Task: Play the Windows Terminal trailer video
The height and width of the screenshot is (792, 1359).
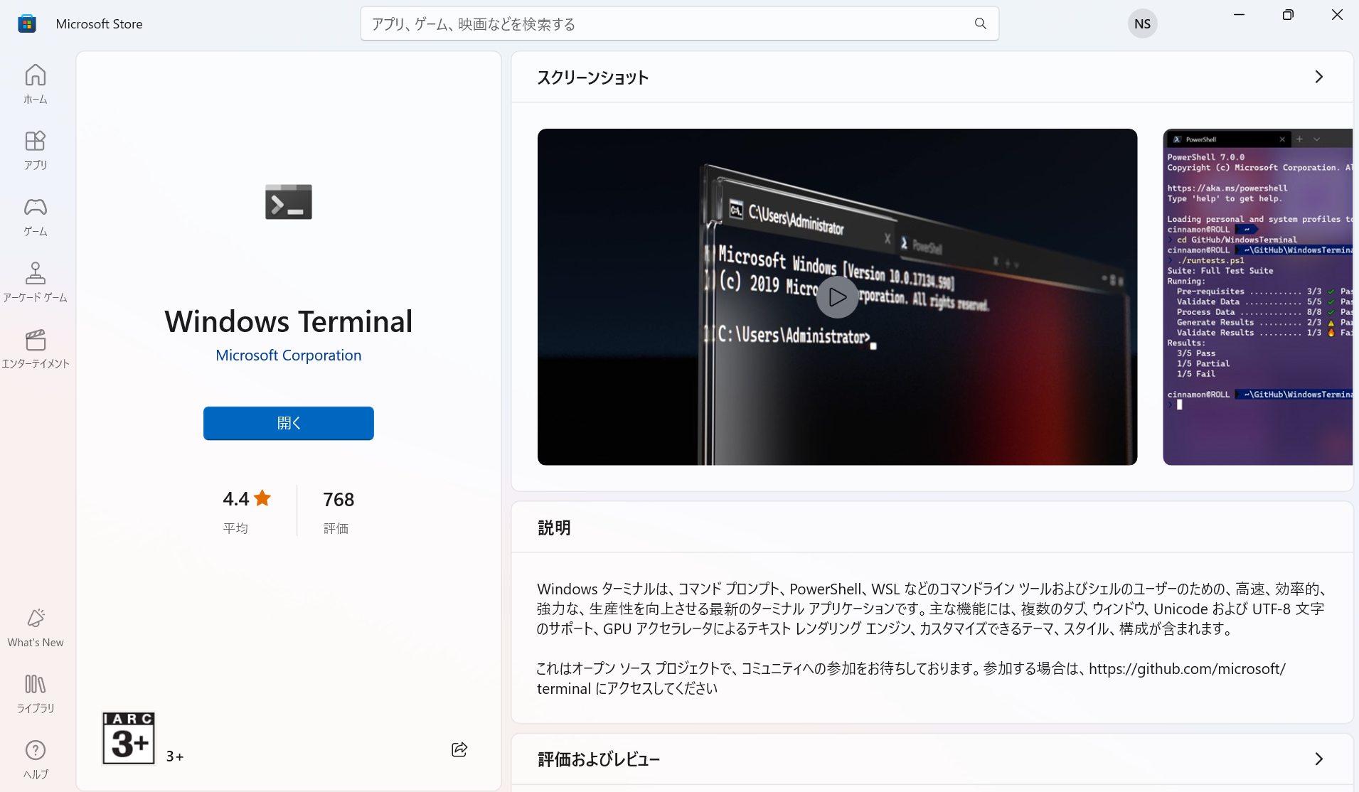Action: (x=837, y=297)
